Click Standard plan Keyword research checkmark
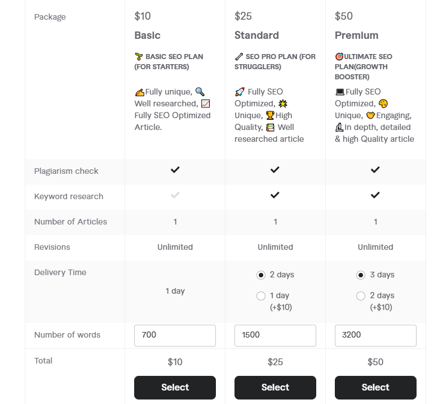Image resolution: width=447 pixels, height=404 pixels. (275, 195)
